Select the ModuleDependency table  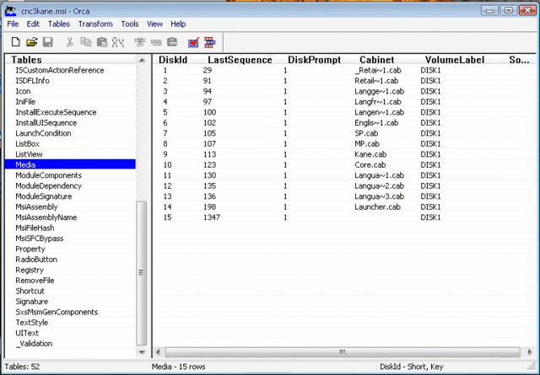[49, 185]
